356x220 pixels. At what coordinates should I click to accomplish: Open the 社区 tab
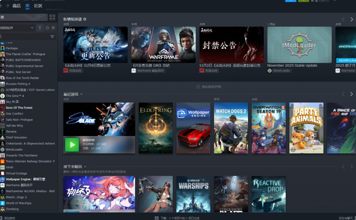tap(38, 6)
